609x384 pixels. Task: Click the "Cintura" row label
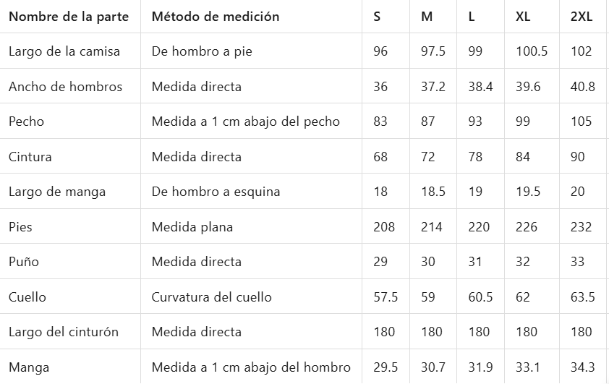coord(30,157)
